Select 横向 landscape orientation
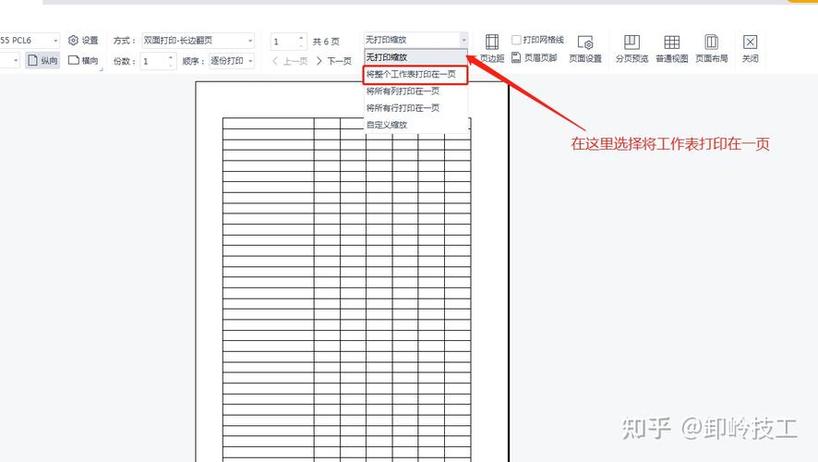818x462 pixels. click(83, 61)
